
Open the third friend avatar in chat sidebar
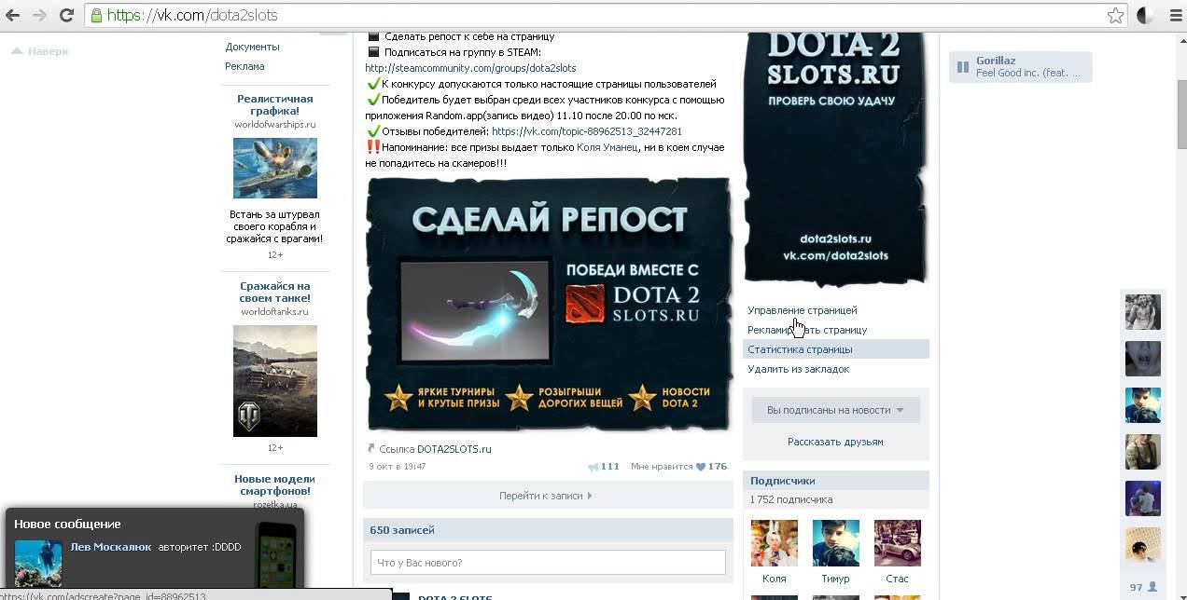tap(1142, 405)
